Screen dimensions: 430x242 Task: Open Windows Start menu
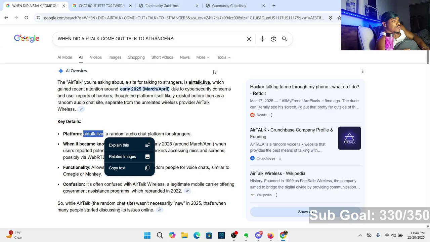pos(147,235)
